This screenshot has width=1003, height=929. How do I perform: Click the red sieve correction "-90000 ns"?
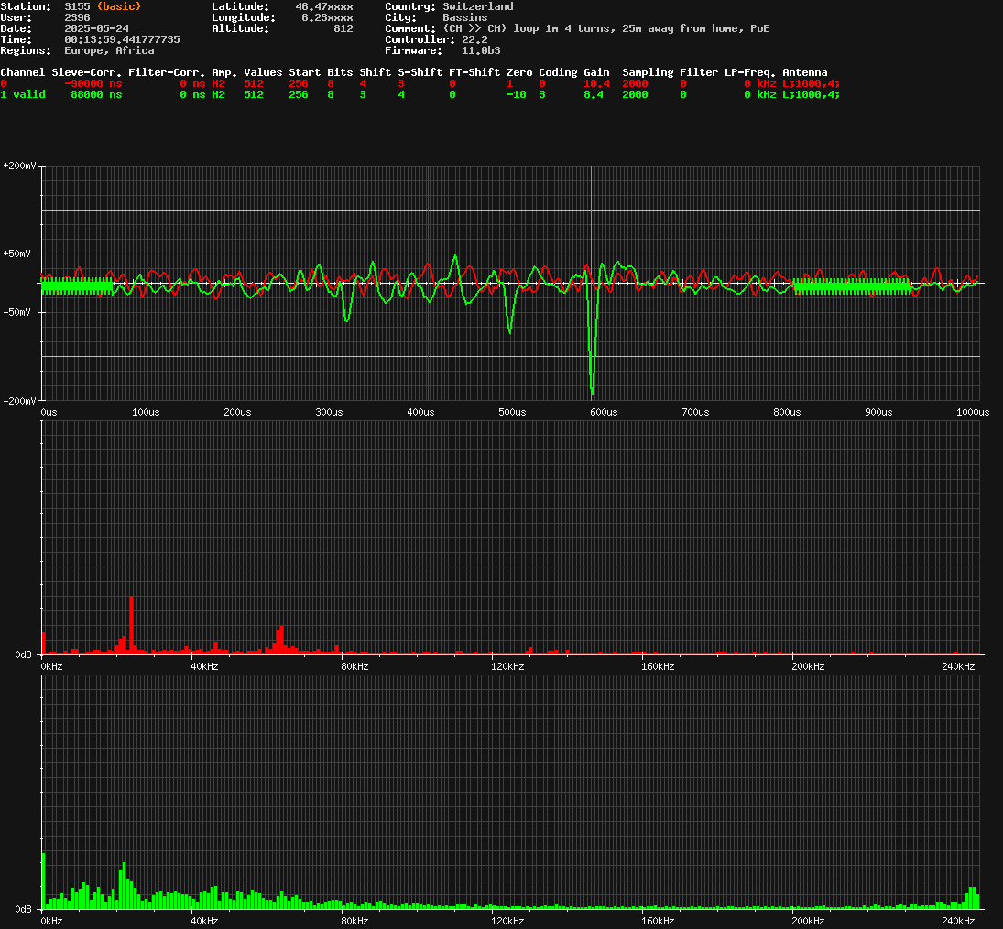(93, 83)
